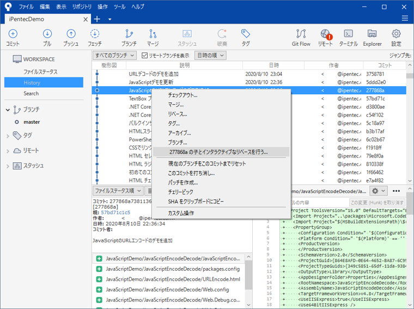Choose チェックアウト... from context menu
This screenshot has width=414, height=309.
tap(221, 95)
